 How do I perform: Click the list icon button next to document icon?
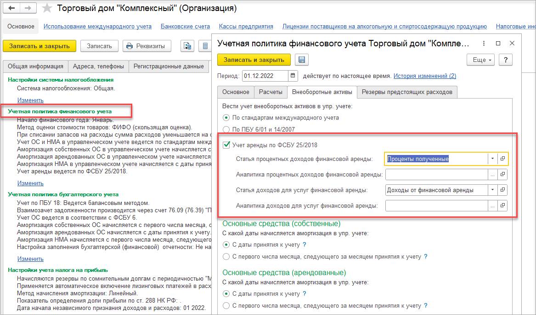coord(205,46)
